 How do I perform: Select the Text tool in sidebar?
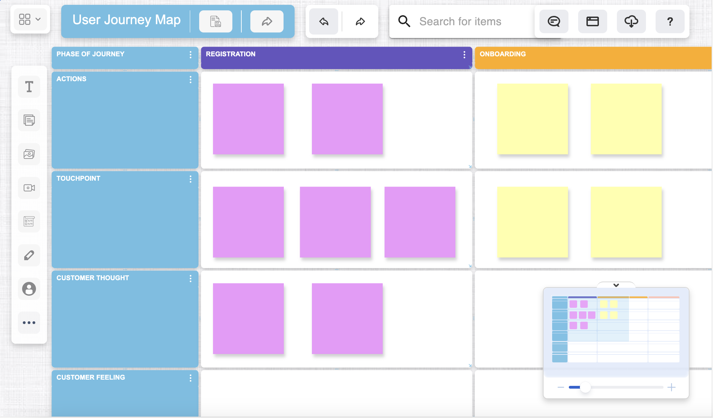[x=29, y=87]
